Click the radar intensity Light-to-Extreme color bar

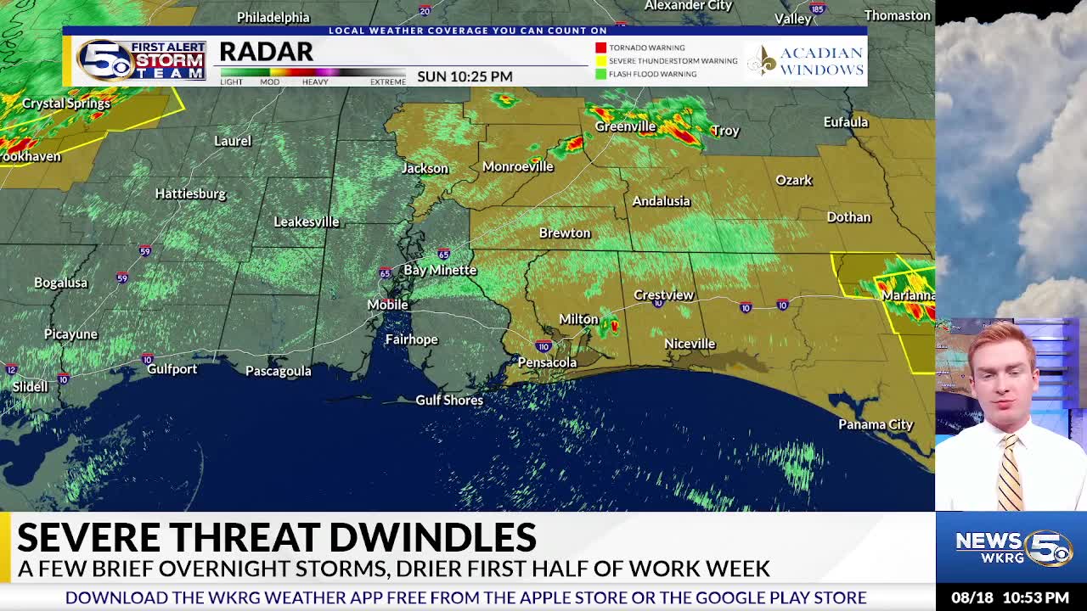coord(313,72)
